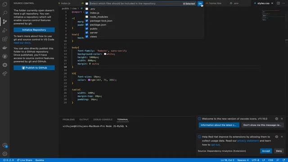Close the styles.css tab
This screenshot has width=288, height=162.
(272, 3)
